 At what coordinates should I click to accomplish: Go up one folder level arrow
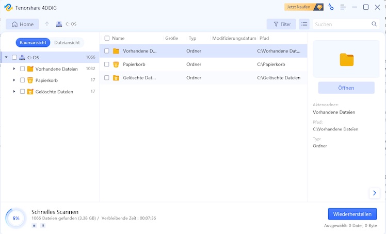click(x=47, y=24)
